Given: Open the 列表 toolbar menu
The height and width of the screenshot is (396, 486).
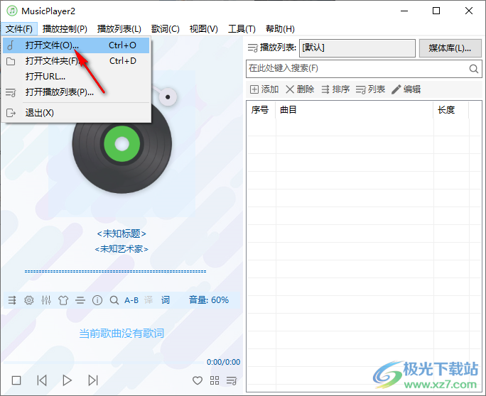Looking at the screenshot, I should point(370,89).
